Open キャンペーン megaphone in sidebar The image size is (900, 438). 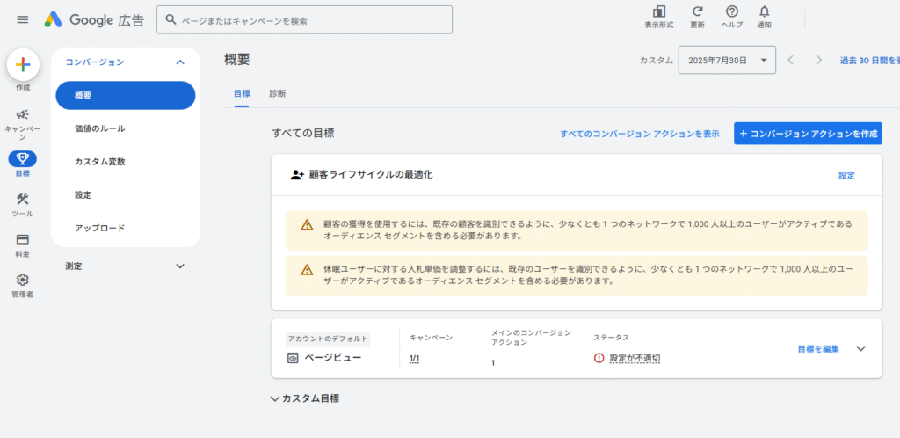click(23, 114)
